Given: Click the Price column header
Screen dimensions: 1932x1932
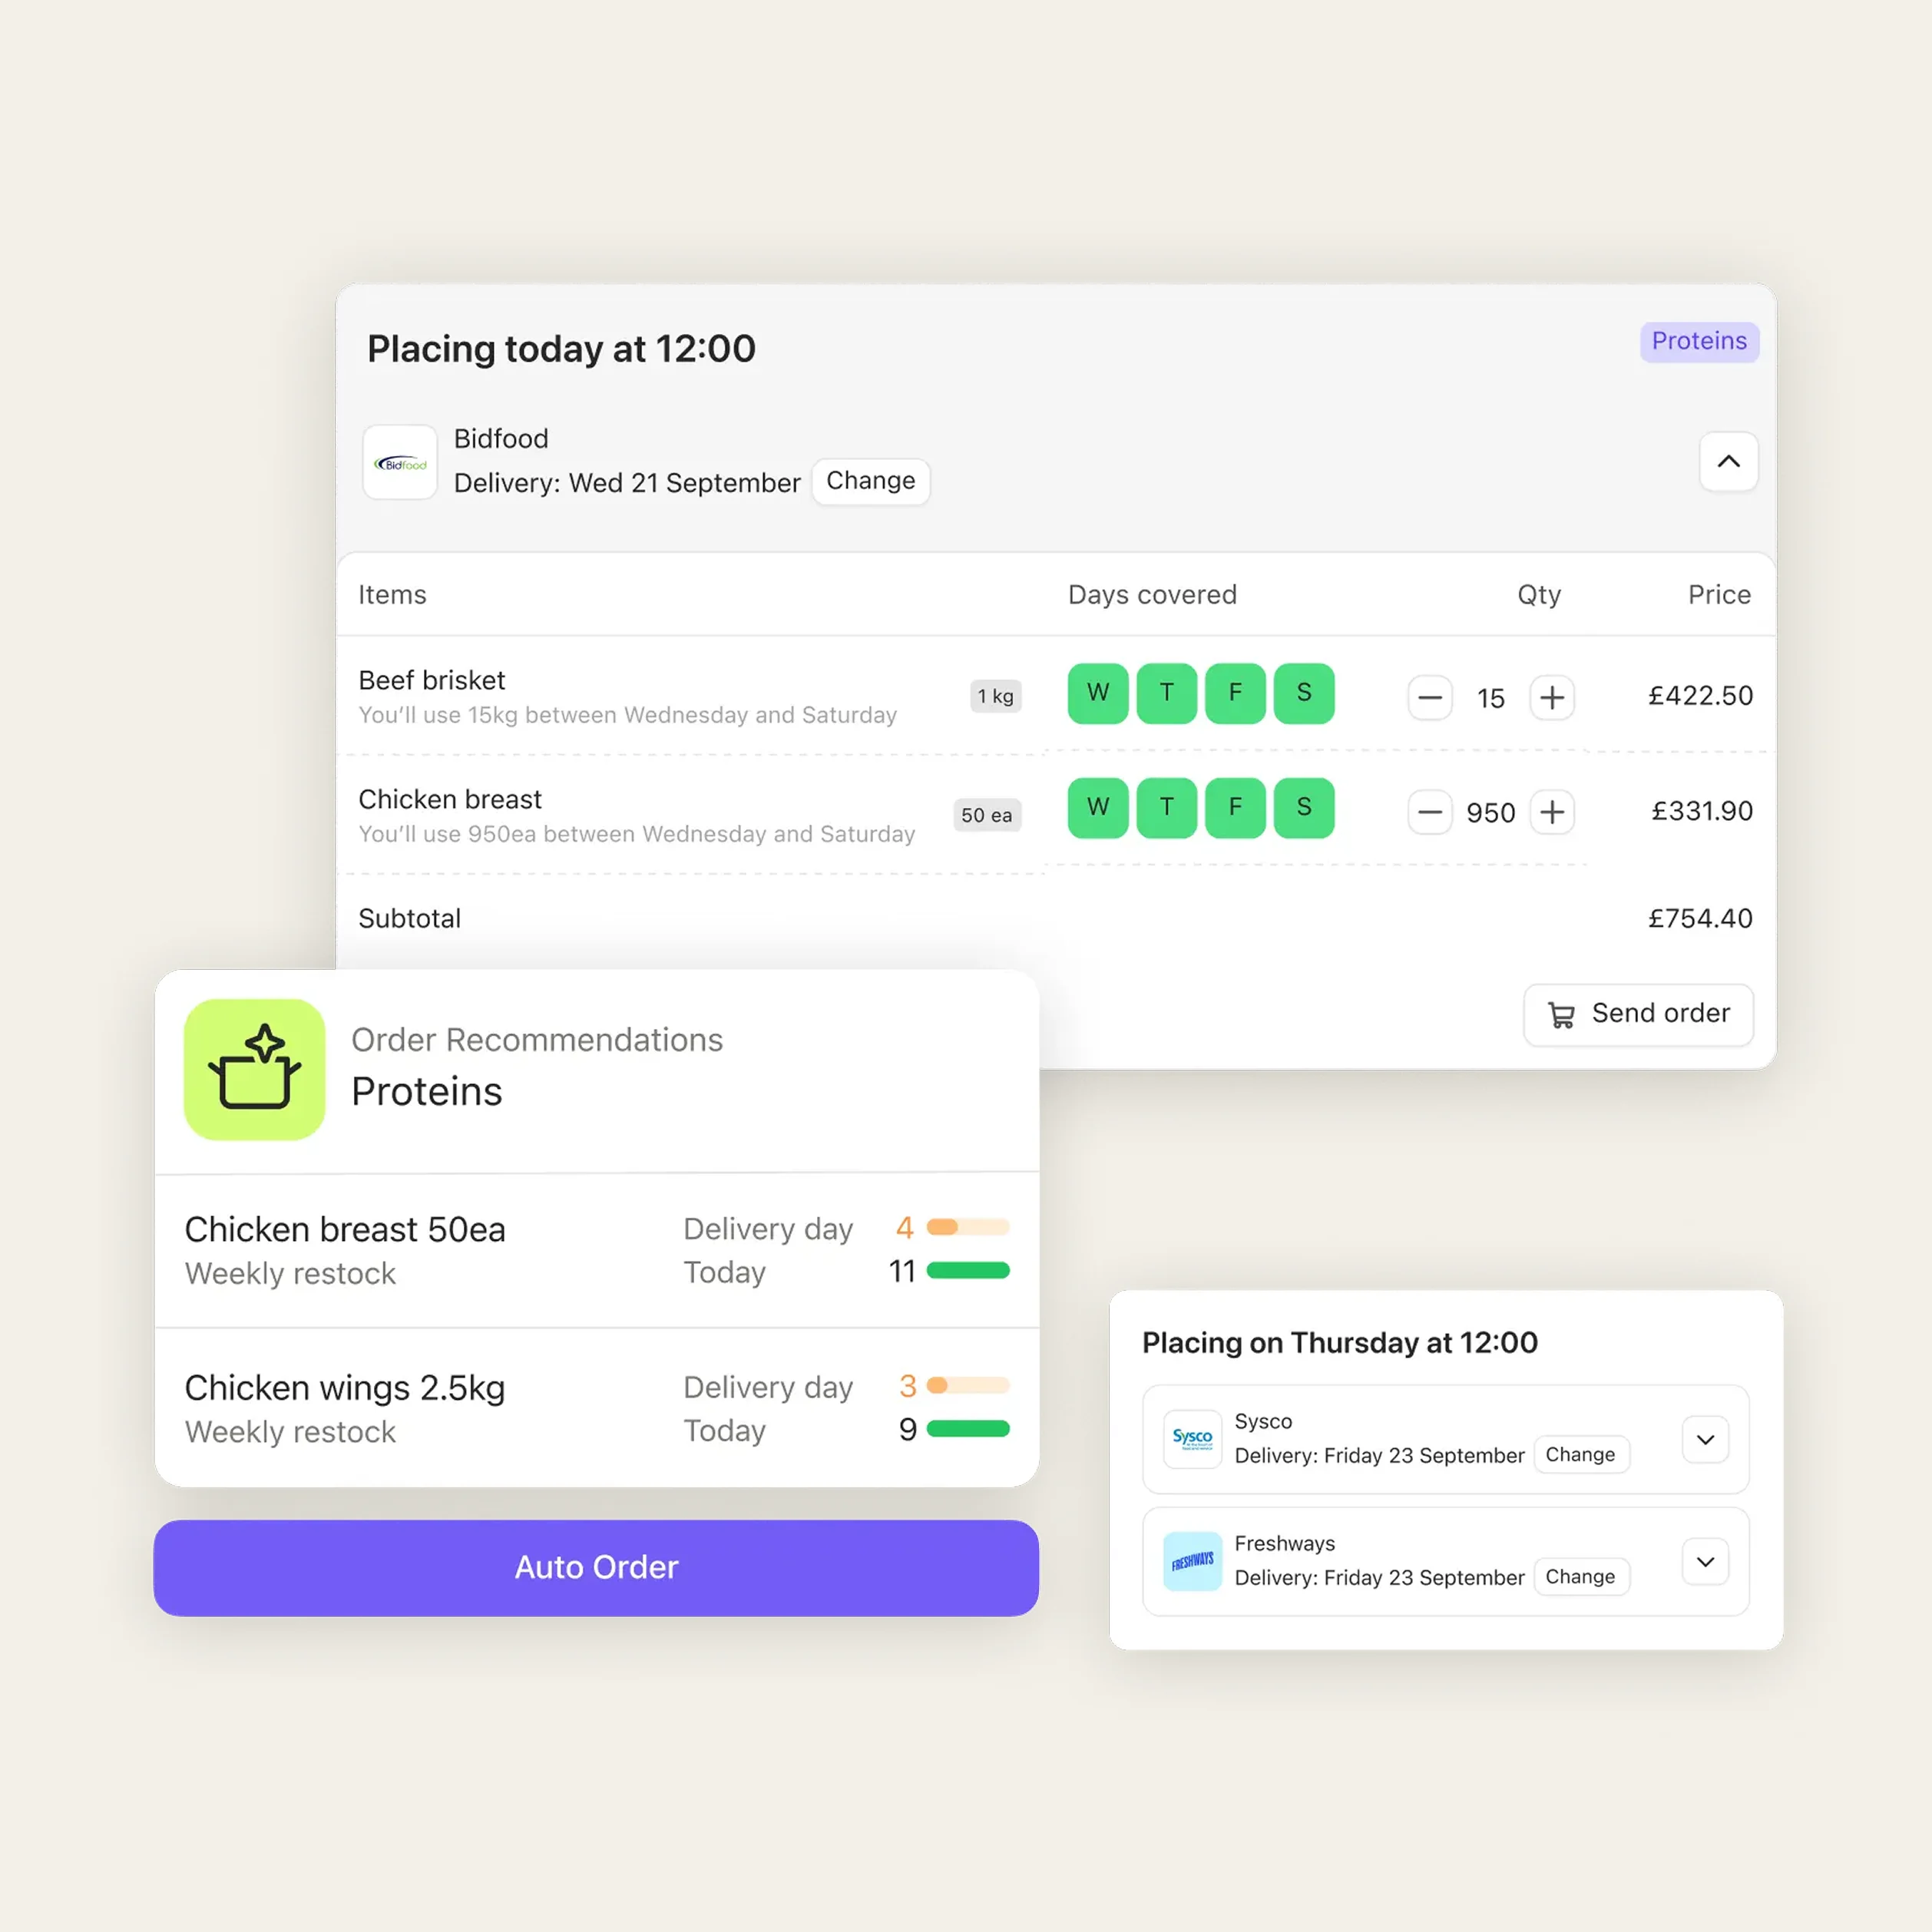Looking at the screenshot, I should 1719,595.
